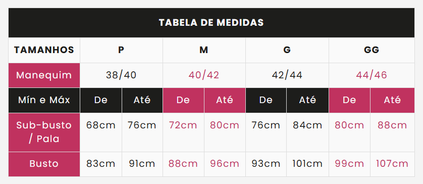Viewport: 423px width, 184px height.
Task: Click the TABELA DE MEDIDAS title header
Action: coord(211,23)
